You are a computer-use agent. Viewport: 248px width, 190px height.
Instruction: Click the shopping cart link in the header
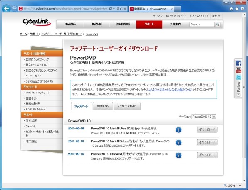click(176, 16)
